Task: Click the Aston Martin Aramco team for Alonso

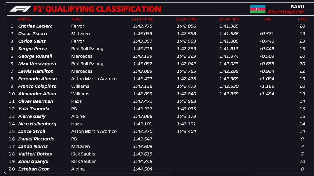Action: pos(94,79)
